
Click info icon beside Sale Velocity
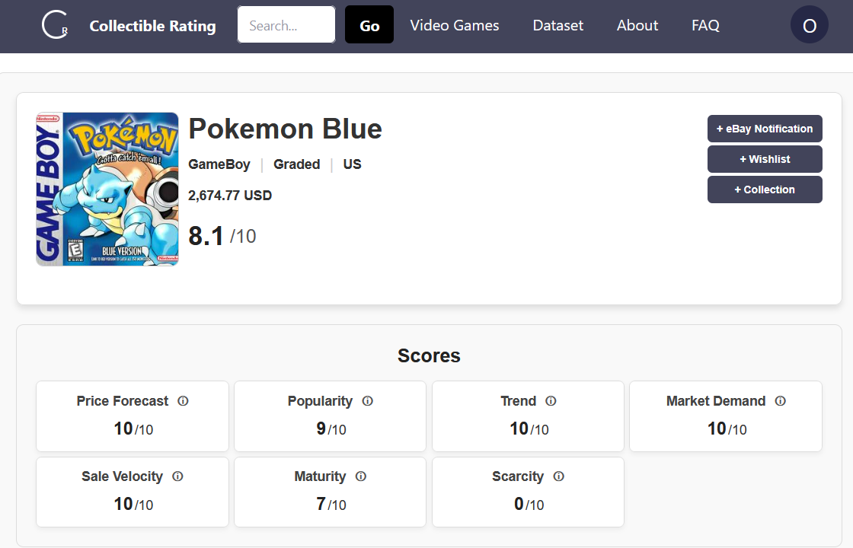[x=177, y=476]
